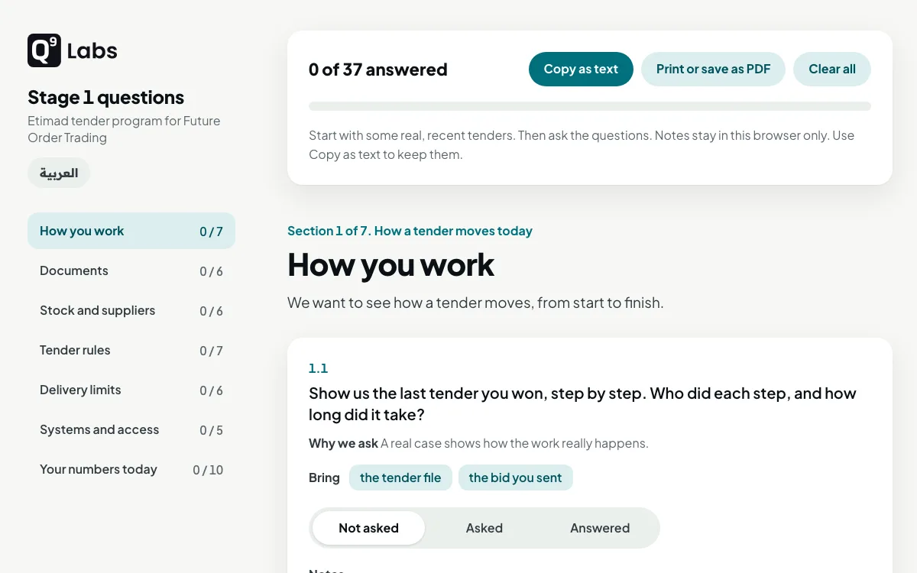The image size is (917, 573).
Task: Open Systems and access section
Action: tap(131, 429)
